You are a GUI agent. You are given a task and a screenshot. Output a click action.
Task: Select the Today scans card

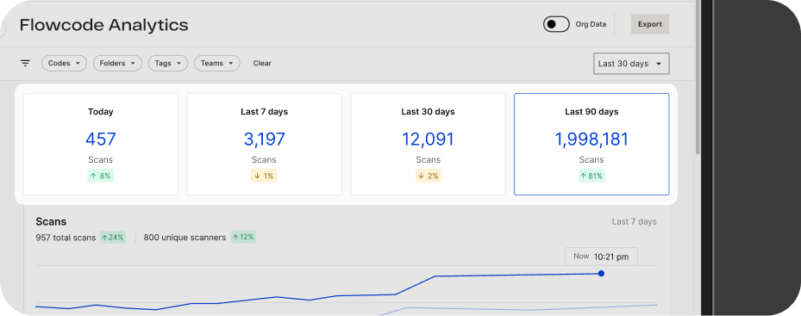pos(101,144)
